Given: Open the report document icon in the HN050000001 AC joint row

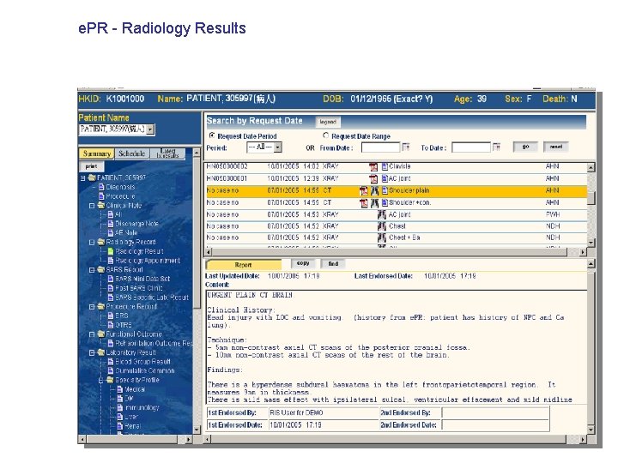Looking at the screenshot, I should pyautogui.click(x=385, y=178).
